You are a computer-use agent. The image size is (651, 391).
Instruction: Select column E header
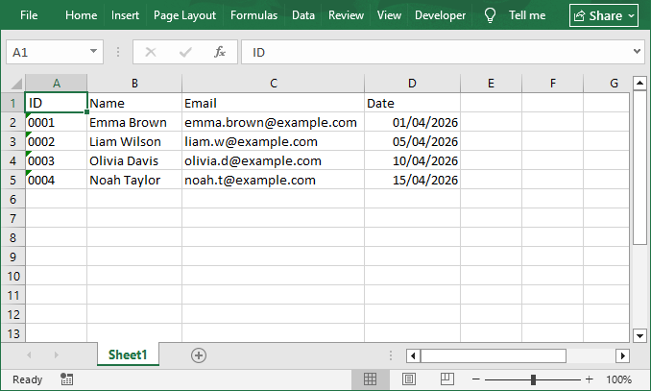click(x=492, y=84)
